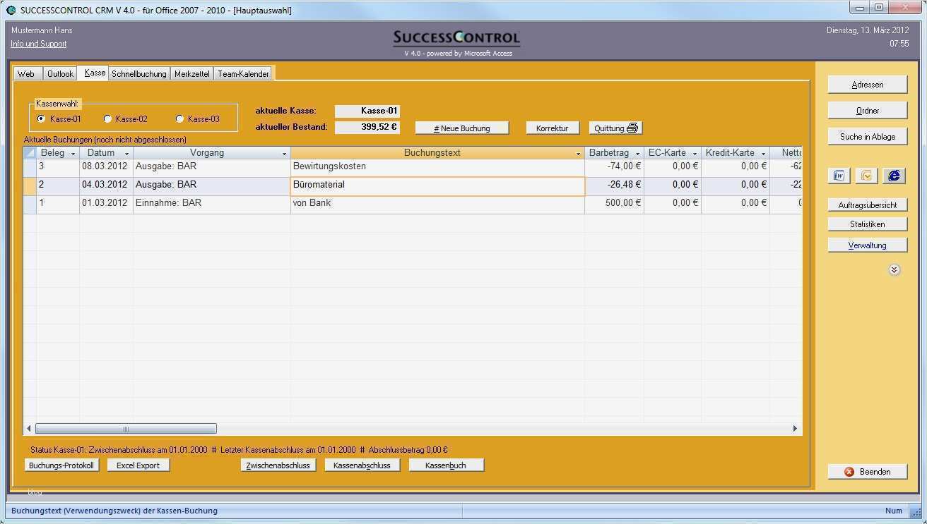Open Info und Support link
This screenshot has width=927, height=524.
(x=38, y=44)
